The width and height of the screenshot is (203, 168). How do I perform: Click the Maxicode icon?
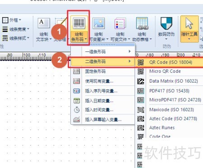pos(141,110)
